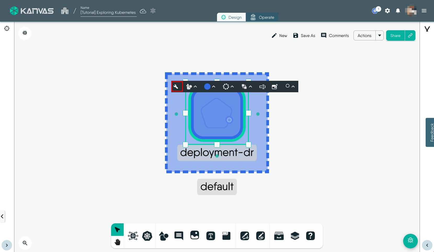The image size is (434, 252).
Task: Click the pen with path drawing tool
Action: pos(245,236)
